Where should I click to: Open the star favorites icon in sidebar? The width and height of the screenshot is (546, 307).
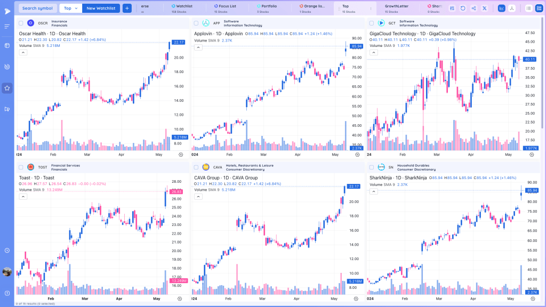click(x=7, y=88)
